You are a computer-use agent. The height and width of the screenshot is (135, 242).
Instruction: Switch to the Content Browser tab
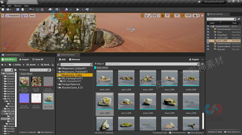pos(12,55)
